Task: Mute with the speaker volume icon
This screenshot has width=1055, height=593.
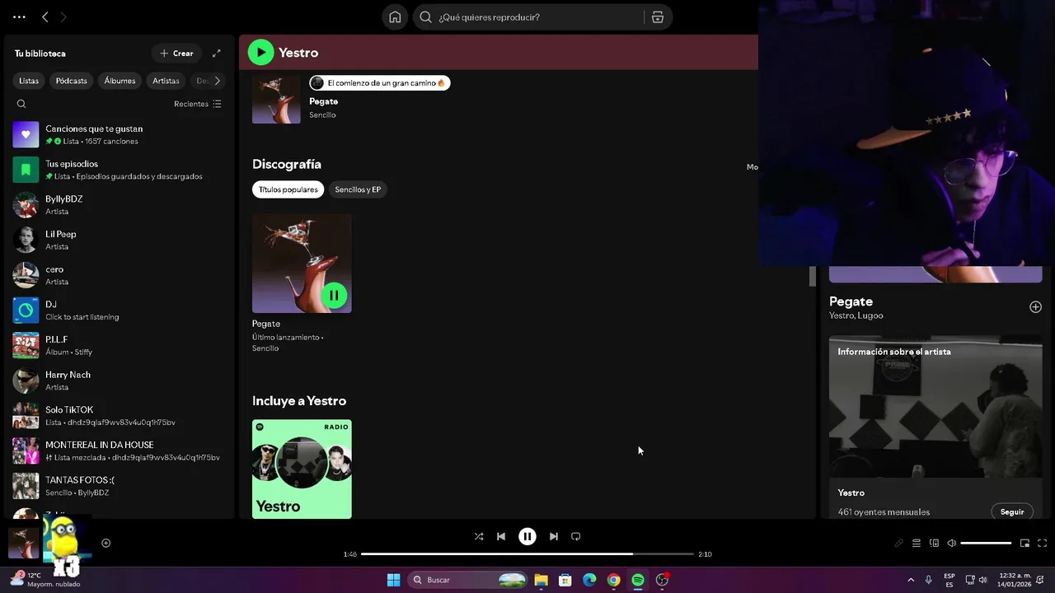Action: coord(952,543)
